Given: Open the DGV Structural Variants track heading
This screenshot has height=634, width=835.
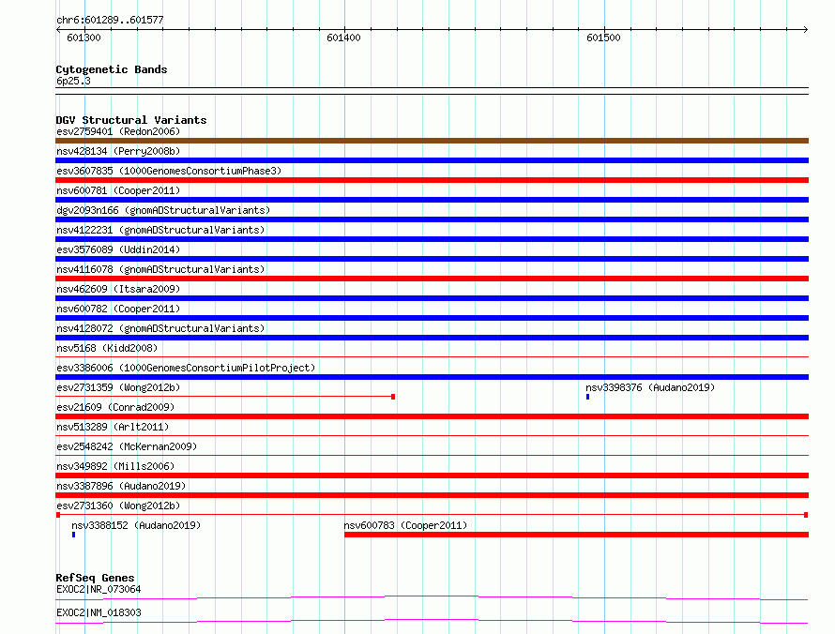Looking at the screenshot, I should point(131,120).
